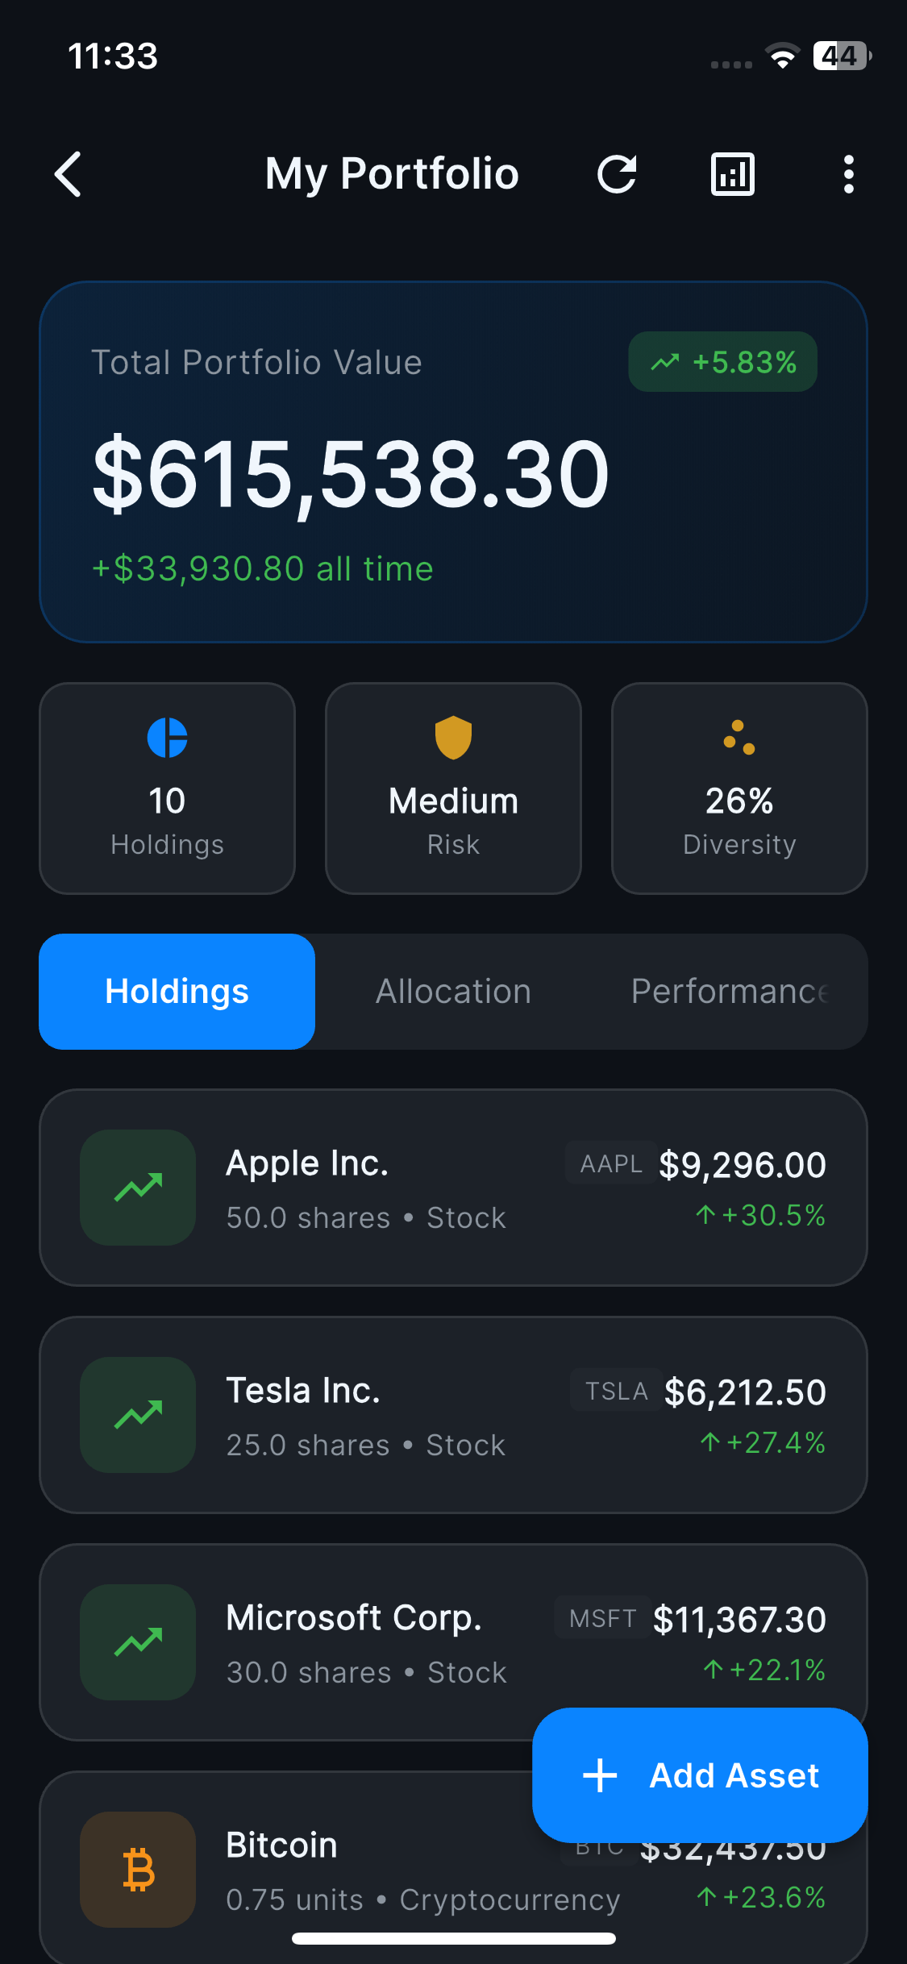The height and width of the screenshot is (1964, 907).
Task: Open the Microsoft Corp. holding row
Action: (x=453, y=1642)
